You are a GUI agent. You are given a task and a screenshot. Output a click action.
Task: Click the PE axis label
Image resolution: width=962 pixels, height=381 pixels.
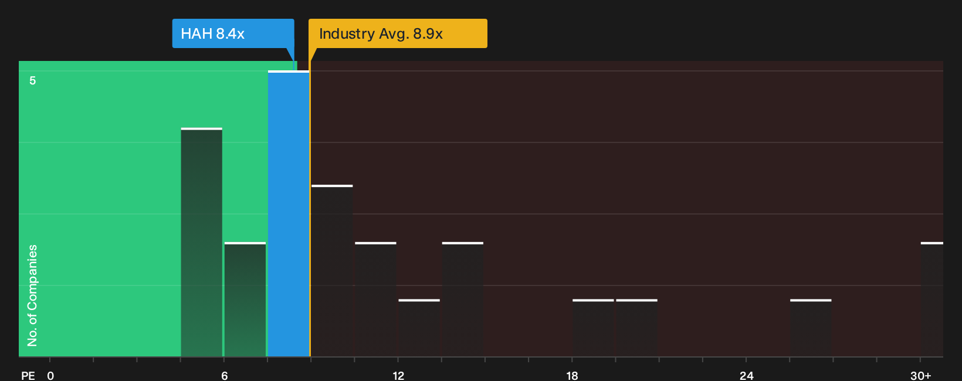(x=28, y=376)
